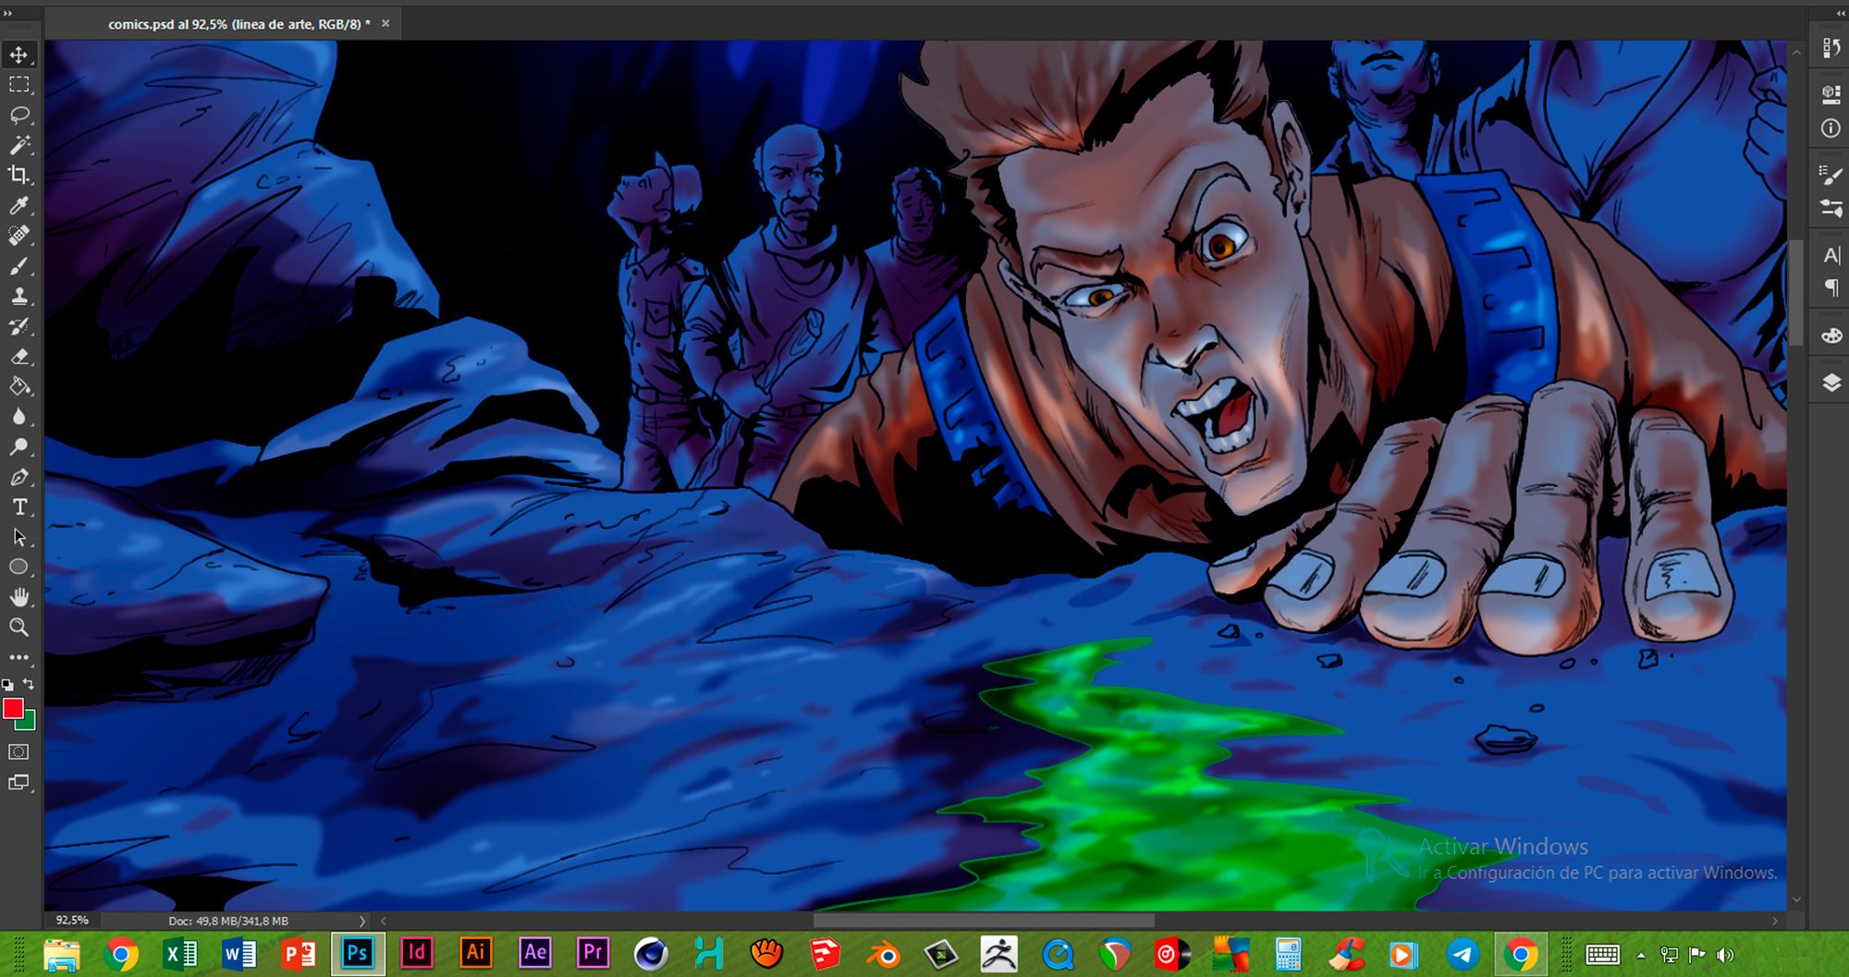
Task: Select the Rectangular Marquee tool
Action: [19, 85]
